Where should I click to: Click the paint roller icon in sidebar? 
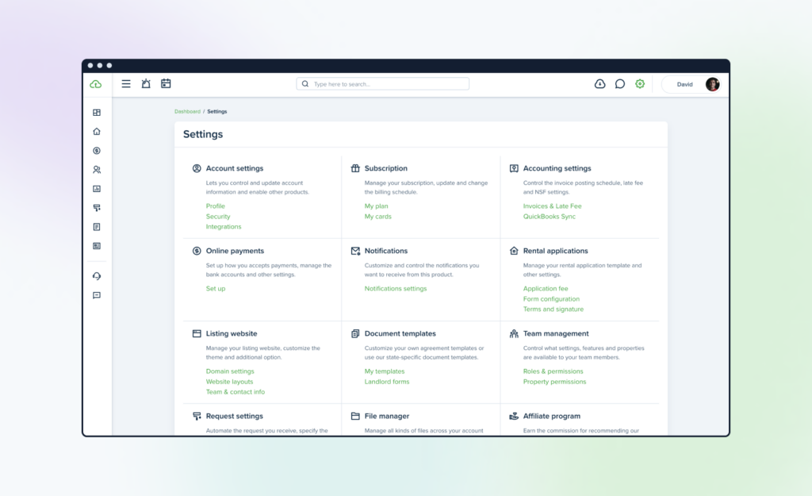click(97, 208)
